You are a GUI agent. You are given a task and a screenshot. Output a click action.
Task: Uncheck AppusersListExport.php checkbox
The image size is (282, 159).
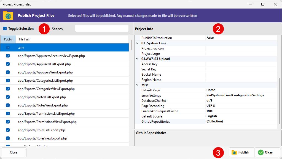[8, 64]
